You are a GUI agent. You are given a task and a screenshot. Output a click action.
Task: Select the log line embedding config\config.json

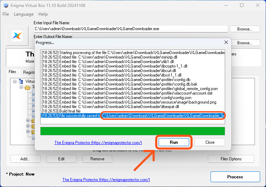coord(133,98)
